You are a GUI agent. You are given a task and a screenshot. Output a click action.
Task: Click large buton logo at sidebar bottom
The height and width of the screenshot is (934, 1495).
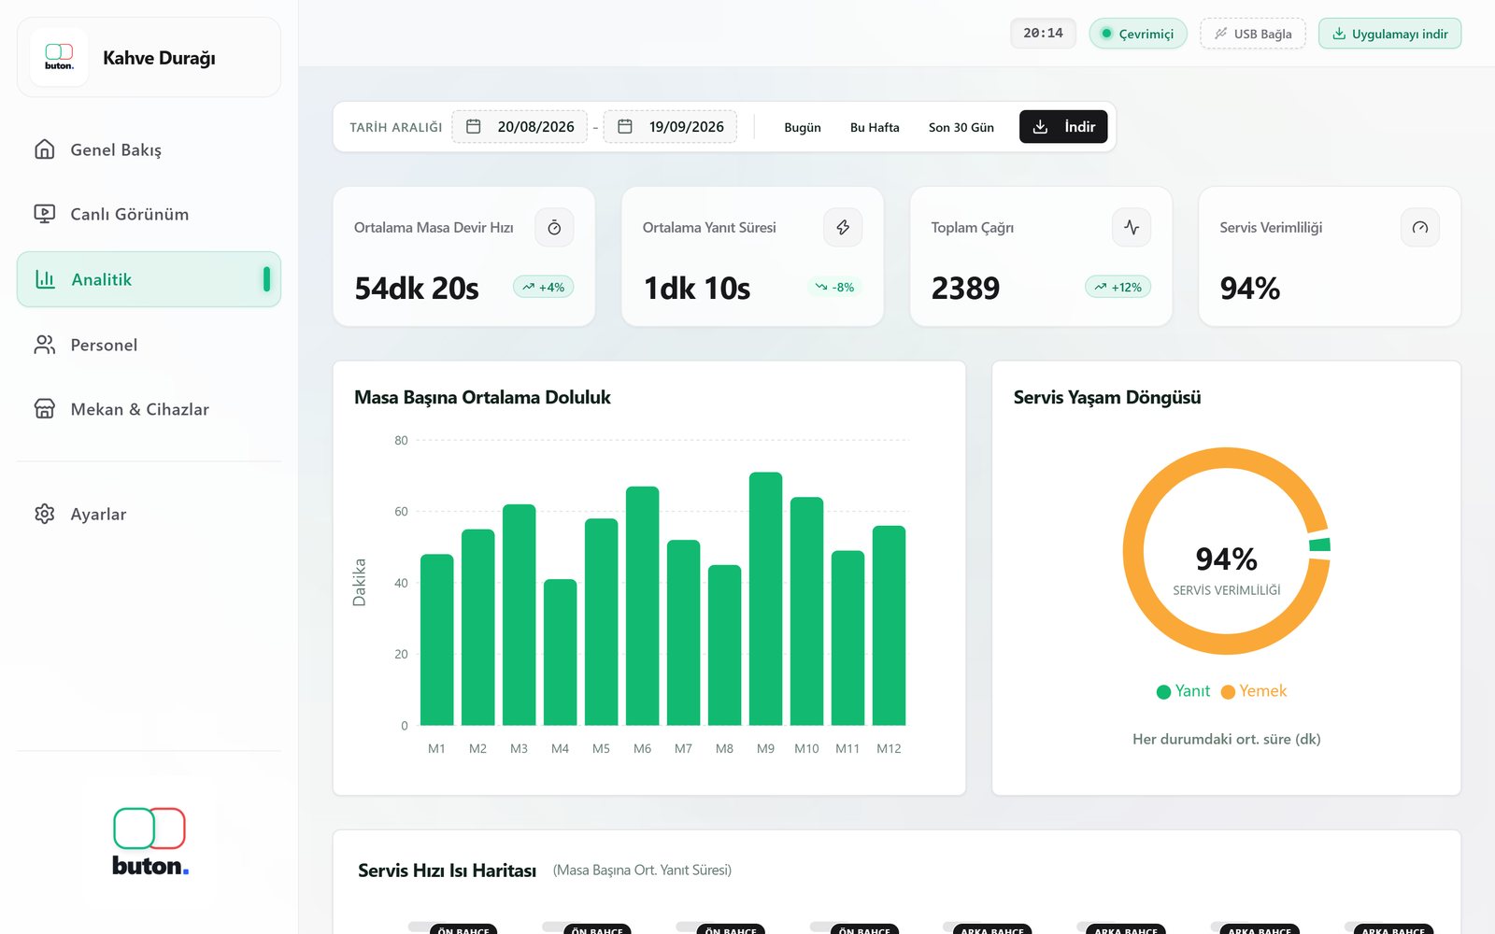pos(149,842)
